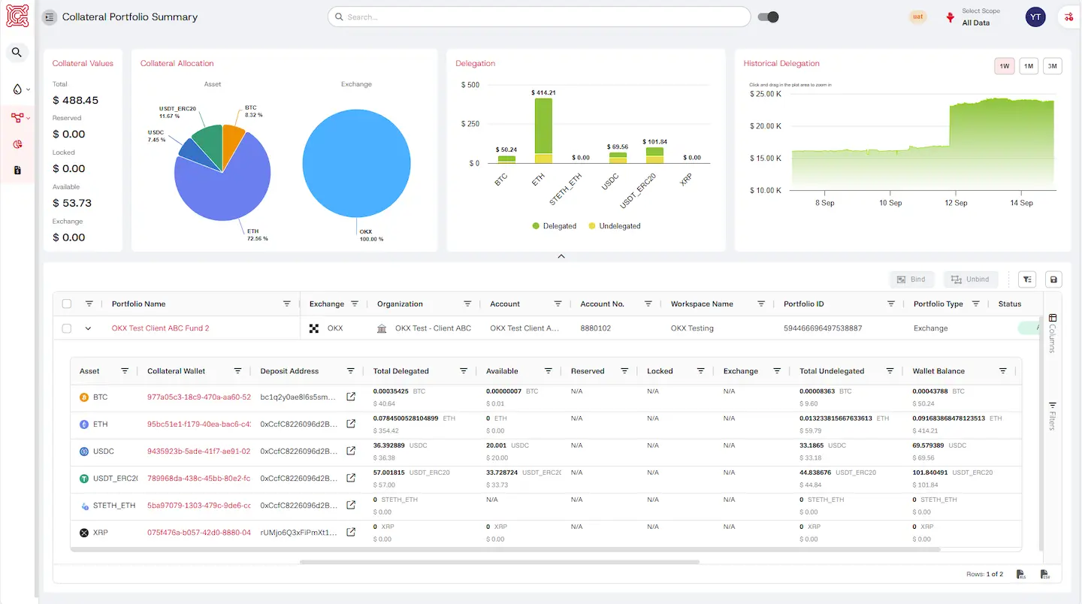Switch historical delegation to 3M

(x=1053, y=66)
